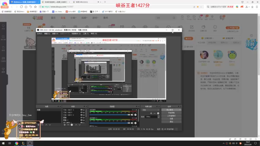Click the remove source minus icon in OBS

tap(68, 125)
